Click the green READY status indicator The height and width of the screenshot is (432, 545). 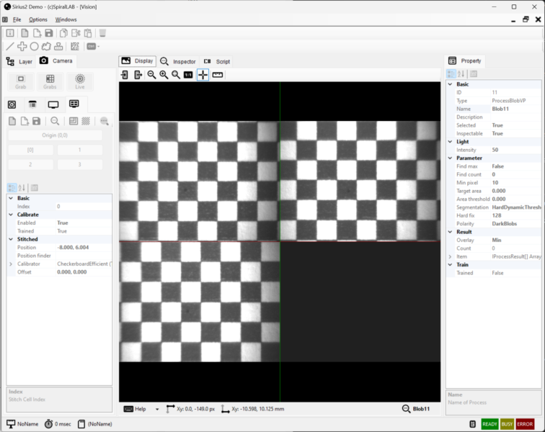click(x=489, y=424)
